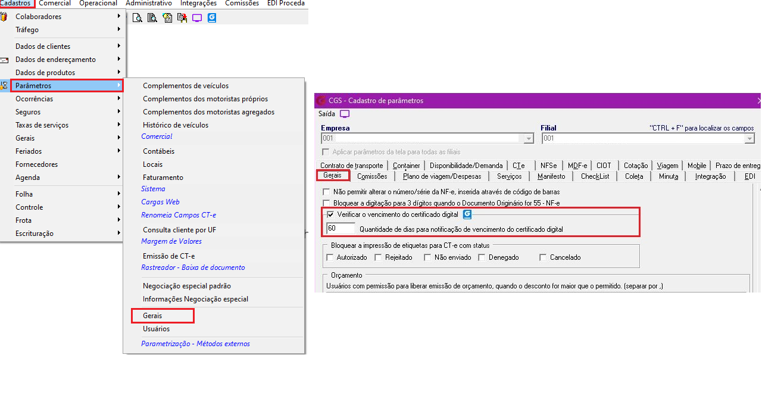Screen dimensions: 784x395
Task: Click the lined document search toolbar icon
Action: coord(152,18)
